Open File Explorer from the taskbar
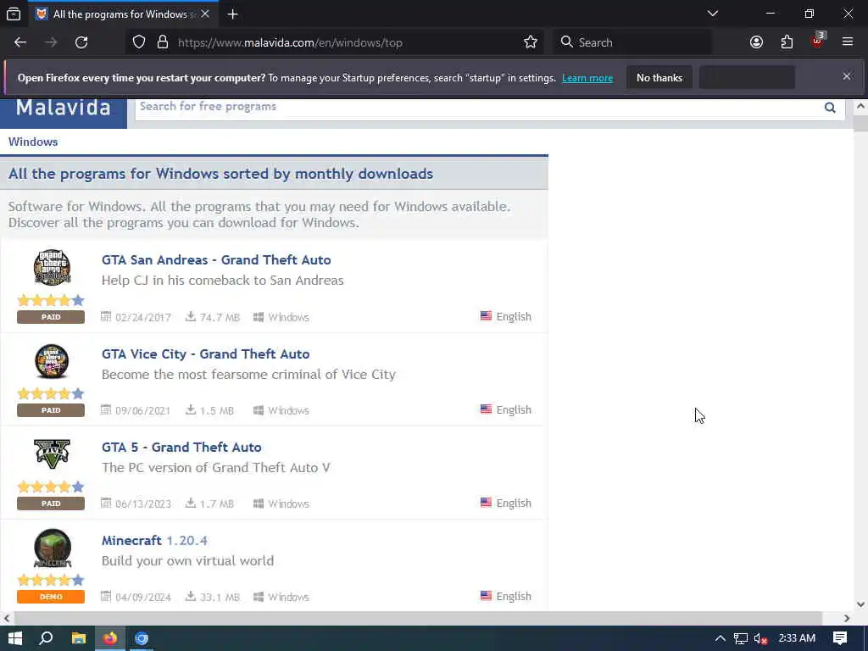Image resolution: width=868 pixels, height=651 pixels. 79,638
